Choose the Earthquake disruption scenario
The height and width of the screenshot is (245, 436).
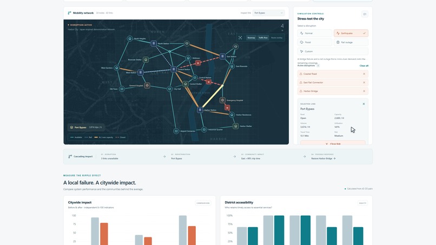(351, 33)
